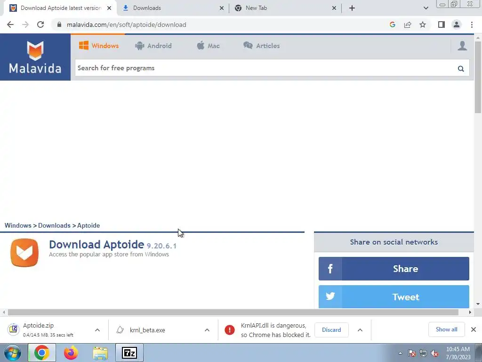Go back to the previous page

(10, 25)
